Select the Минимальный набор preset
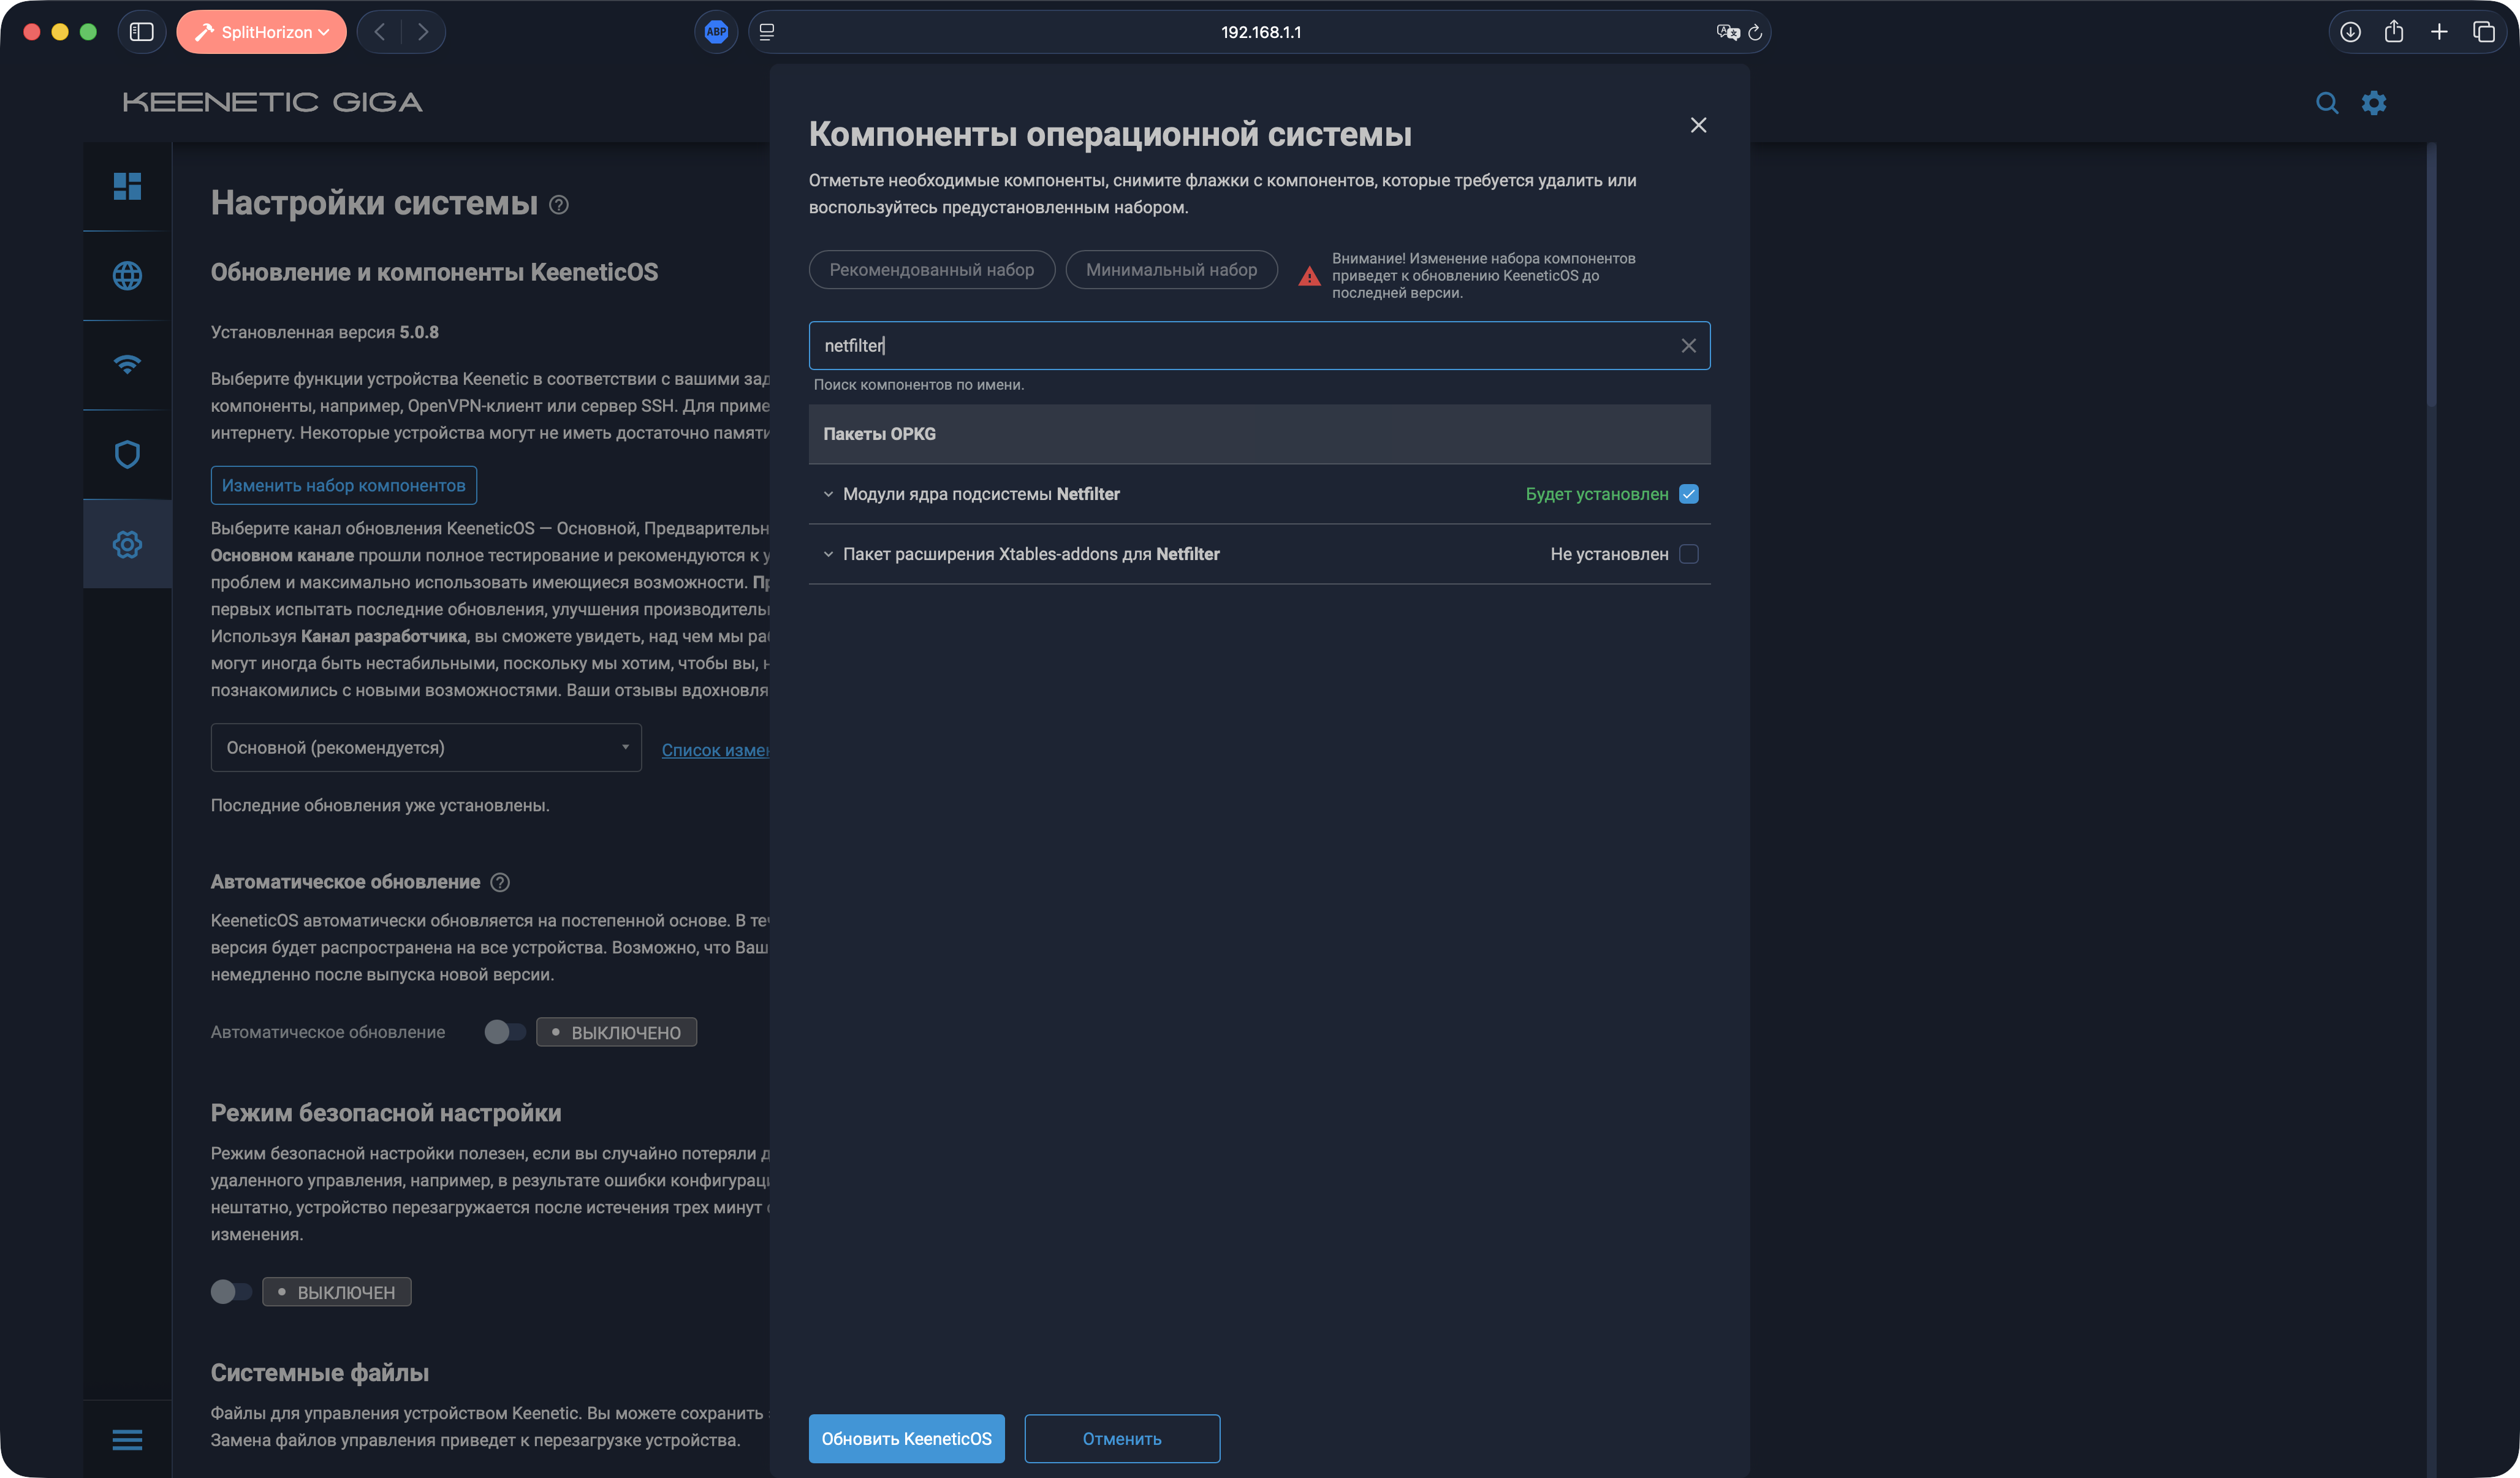 1172,270
